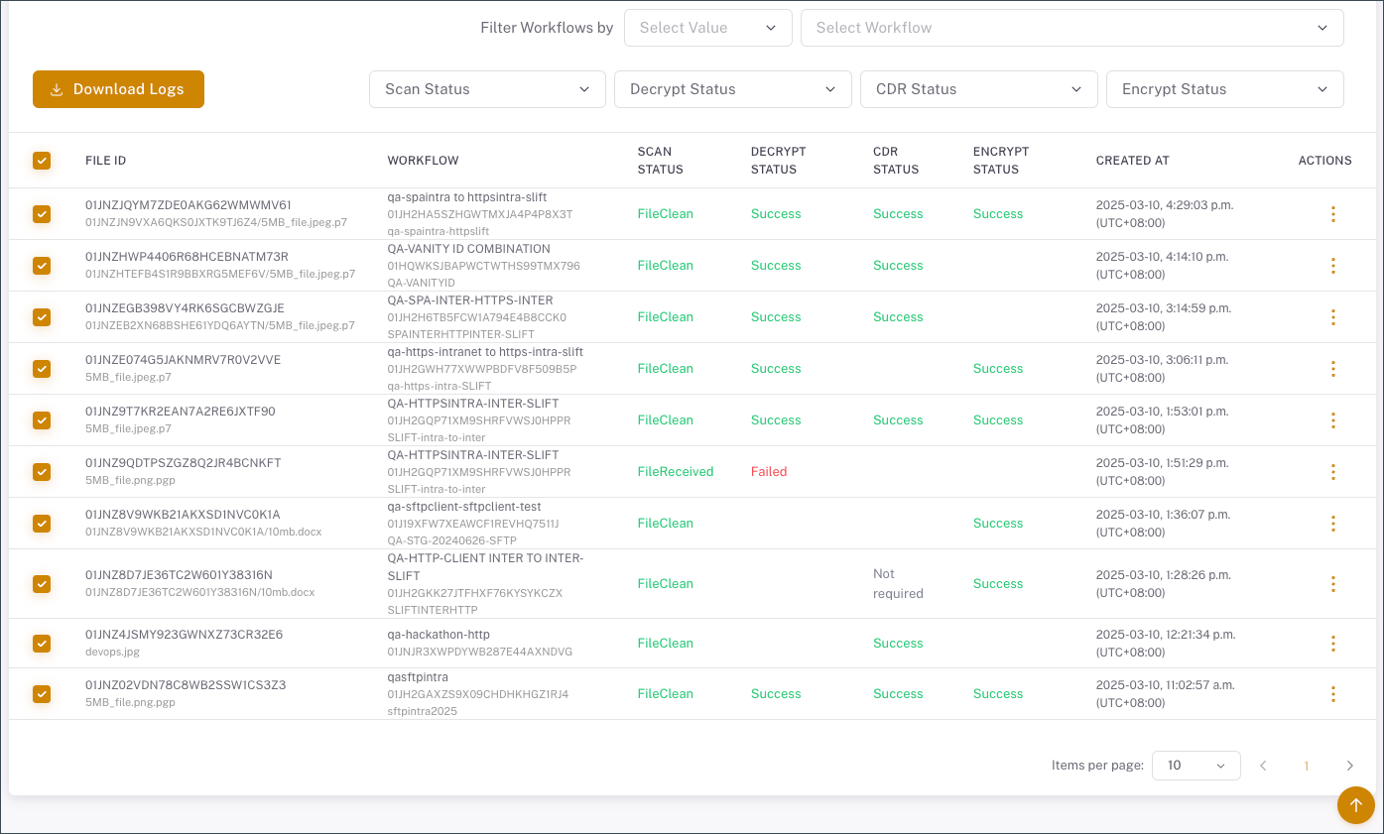
Task: Open actions menu for qasftpintra row
Action: 1332,694
